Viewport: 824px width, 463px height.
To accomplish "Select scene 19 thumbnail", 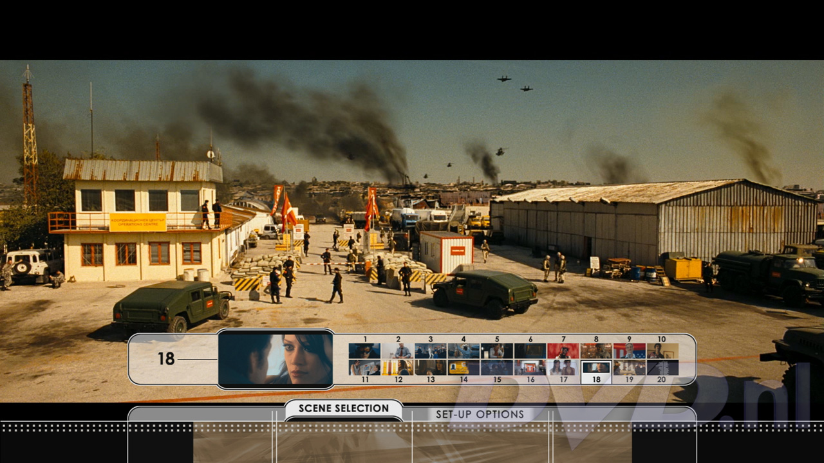I will click(629, 367).
